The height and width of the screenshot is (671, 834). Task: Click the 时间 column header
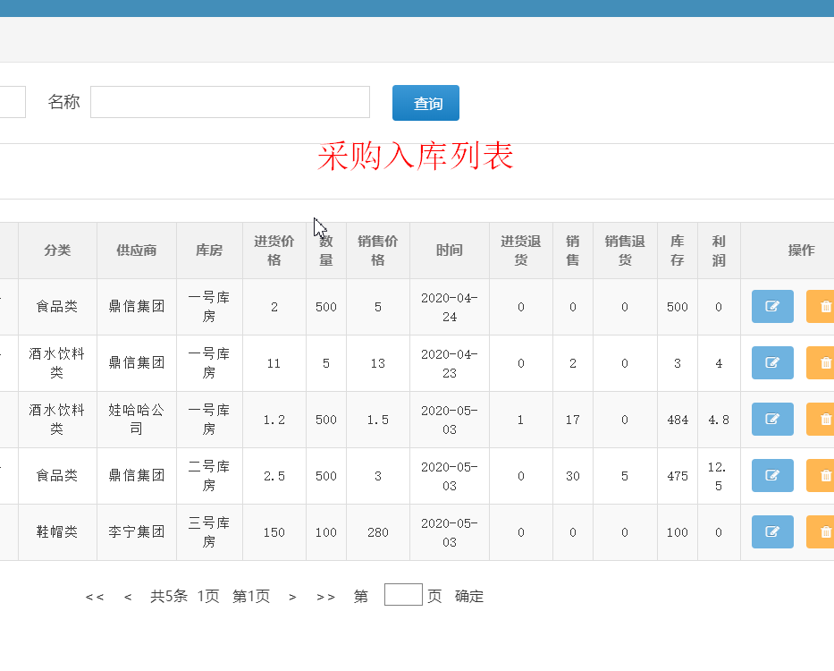point(450,251)
